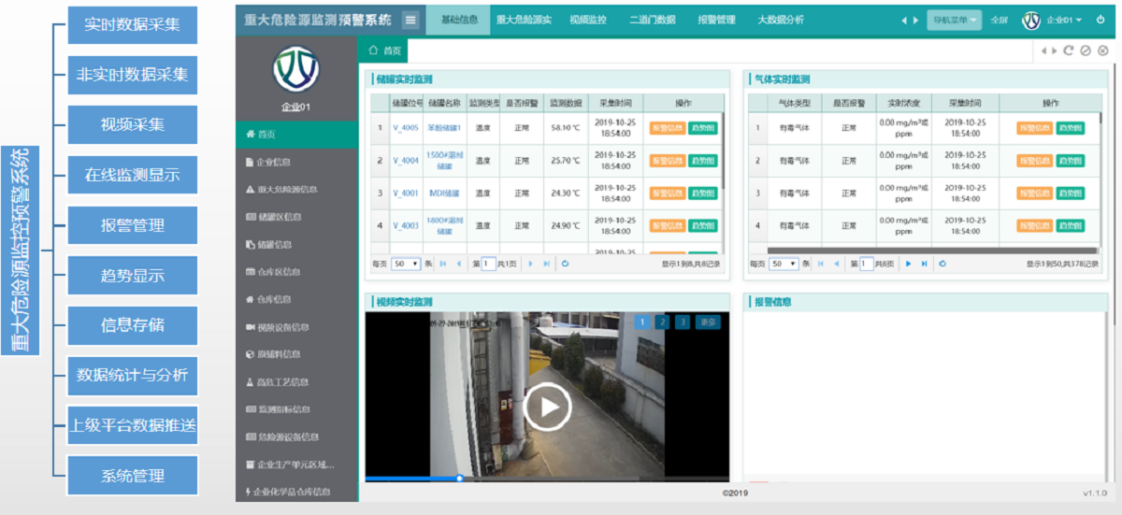Open 视频设备信息 sidebar item
The height and width of the screenshot is (515, 1122).
point(296,327)
